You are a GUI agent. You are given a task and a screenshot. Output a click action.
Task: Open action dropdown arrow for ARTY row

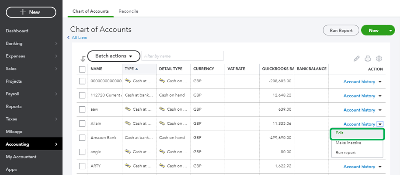pyautogui.click(x=380, y=167)
